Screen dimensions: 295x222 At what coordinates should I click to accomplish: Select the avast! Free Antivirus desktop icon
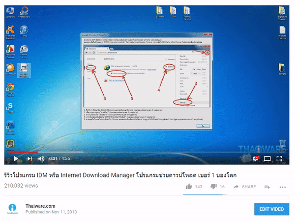(x=10, y=32)
